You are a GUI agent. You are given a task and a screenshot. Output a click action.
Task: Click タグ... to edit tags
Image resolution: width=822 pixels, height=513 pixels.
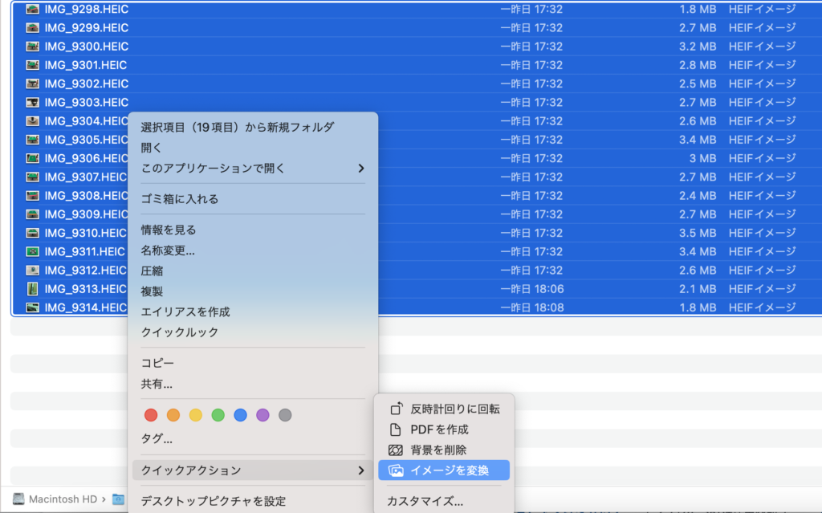pyautogui.click(x=157, y=439)
